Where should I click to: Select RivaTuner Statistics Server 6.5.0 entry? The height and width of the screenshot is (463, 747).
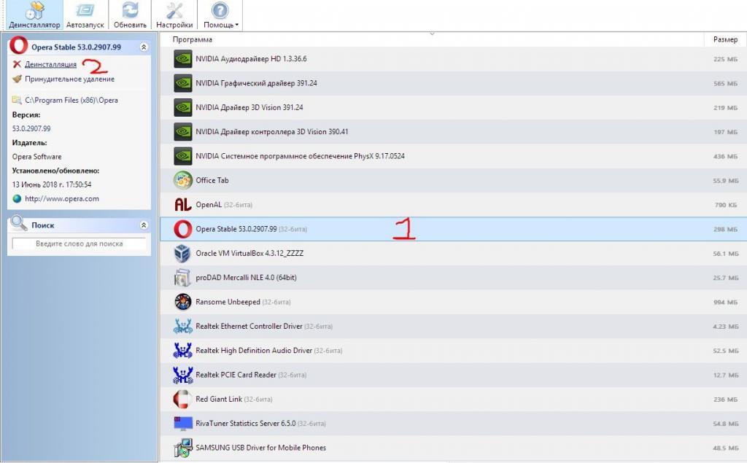click(x=453, y=424)
